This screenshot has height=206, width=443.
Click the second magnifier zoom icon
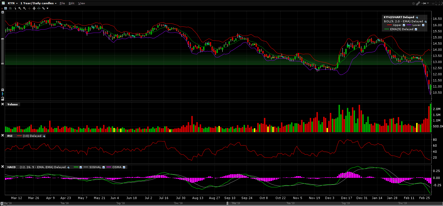coord(25,8)
